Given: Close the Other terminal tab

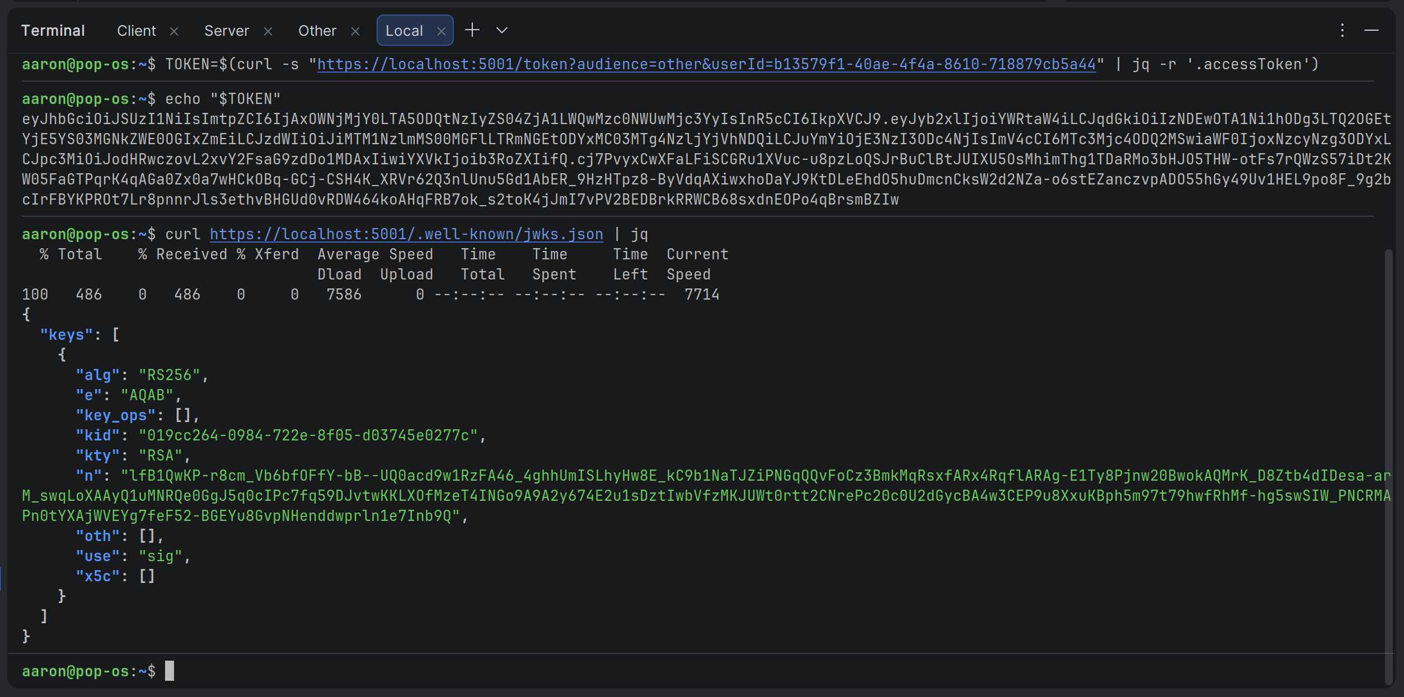Looking at the screenshot, I should [355, 31].
